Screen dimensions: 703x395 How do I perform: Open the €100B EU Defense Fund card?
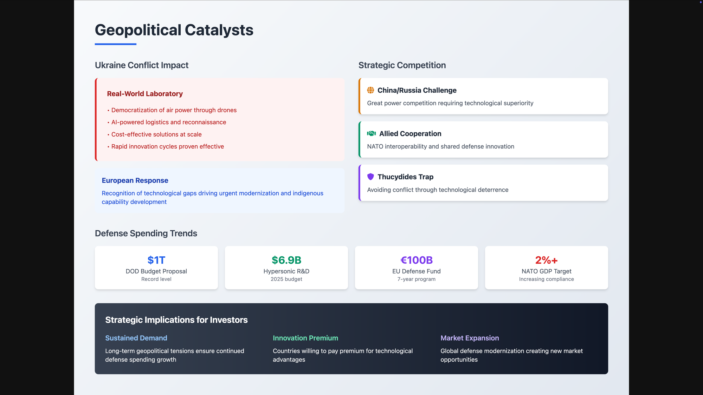click(416, 268)
